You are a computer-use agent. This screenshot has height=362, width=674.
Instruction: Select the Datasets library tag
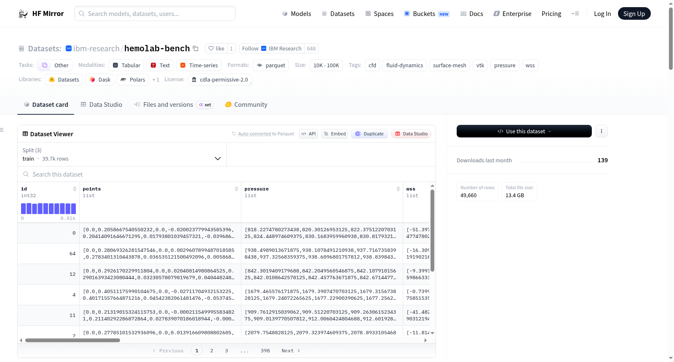click(x=64, y=79)
